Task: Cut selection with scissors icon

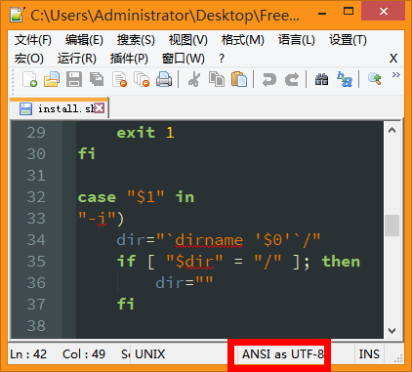Action: (194, 79)
